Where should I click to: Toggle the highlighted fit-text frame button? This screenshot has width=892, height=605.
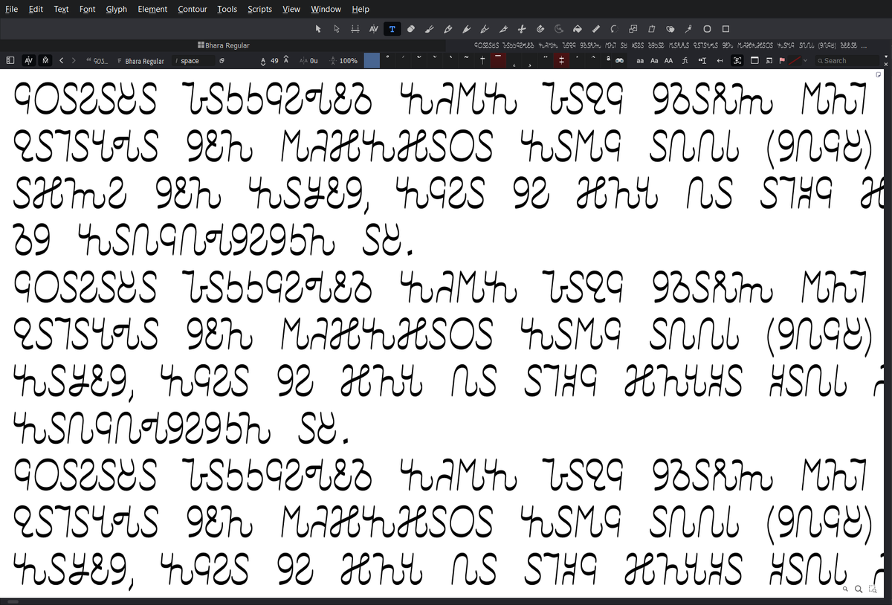[737, 60]
